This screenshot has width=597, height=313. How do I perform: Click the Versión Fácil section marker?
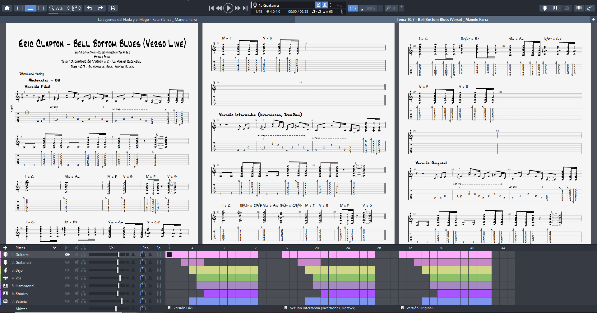181,308
